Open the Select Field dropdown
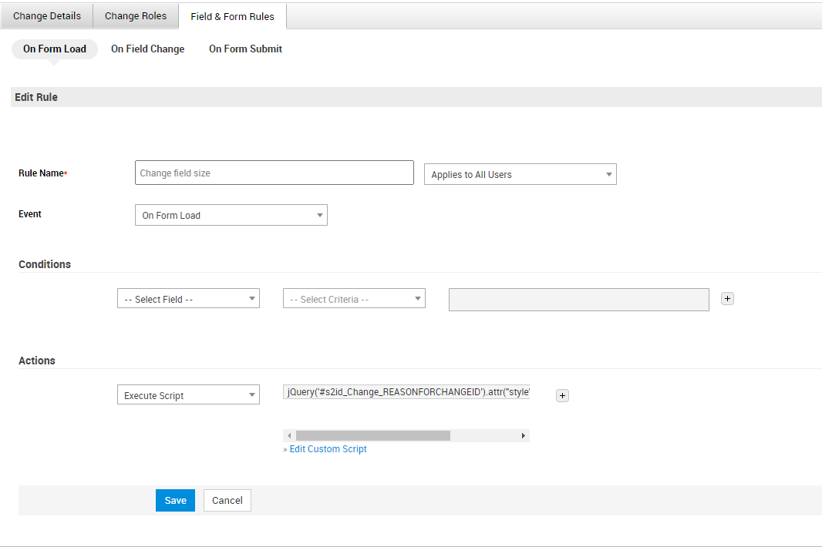The height and width of the screenshot is (547, 822). tap(188, 299)
